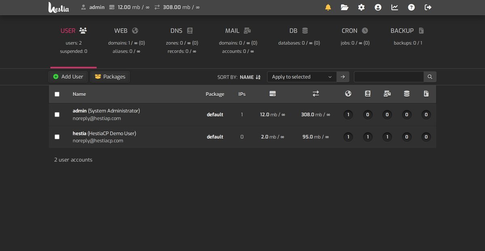Click admin's default package cell
Viewport: 485px width, 251px height.
215,114
